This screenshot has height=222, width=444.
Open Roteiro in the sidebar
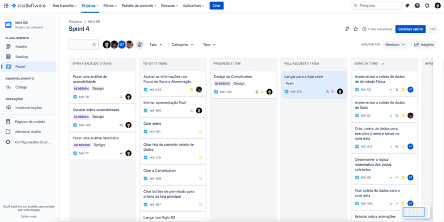(x=28, y=47)
